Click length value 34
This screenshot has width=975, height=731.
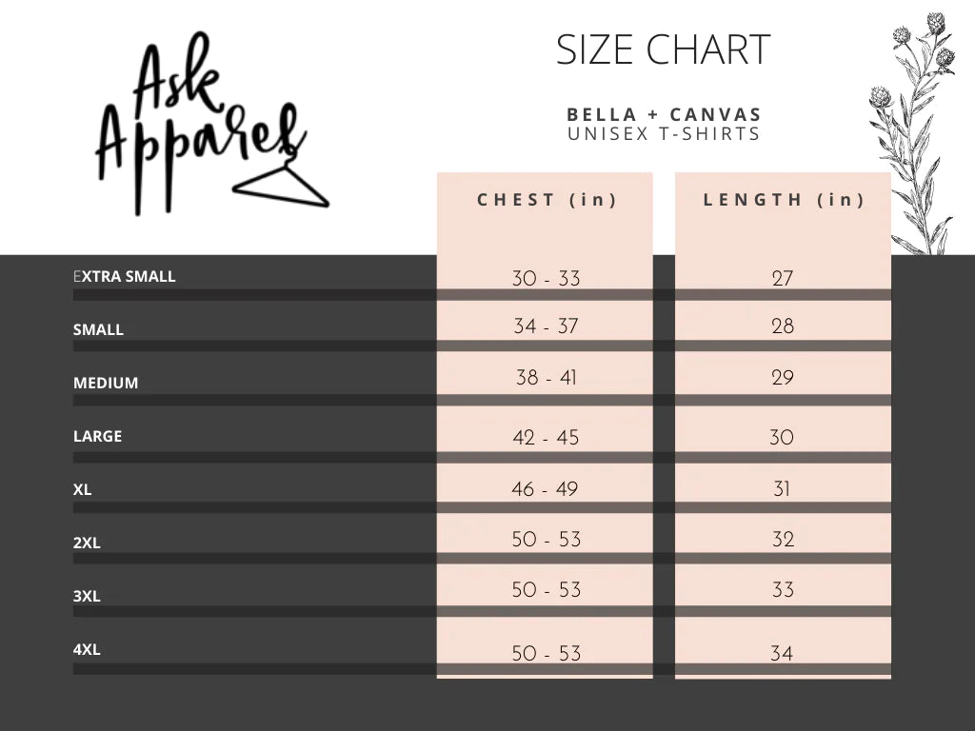(x=782, y=653)
